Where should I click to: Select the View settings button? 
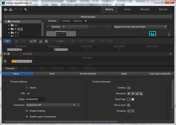point(52,74)
